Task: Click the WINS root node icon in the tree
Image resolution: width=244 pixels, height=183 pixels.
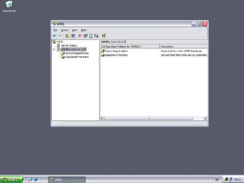Action: click(x=54, y=42)
